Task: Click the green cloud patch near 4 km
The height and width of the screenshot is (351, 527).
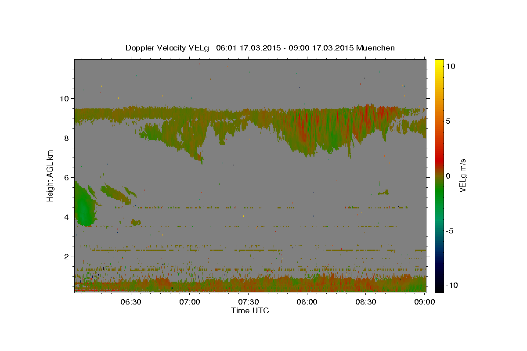Action: coord(83,206)
